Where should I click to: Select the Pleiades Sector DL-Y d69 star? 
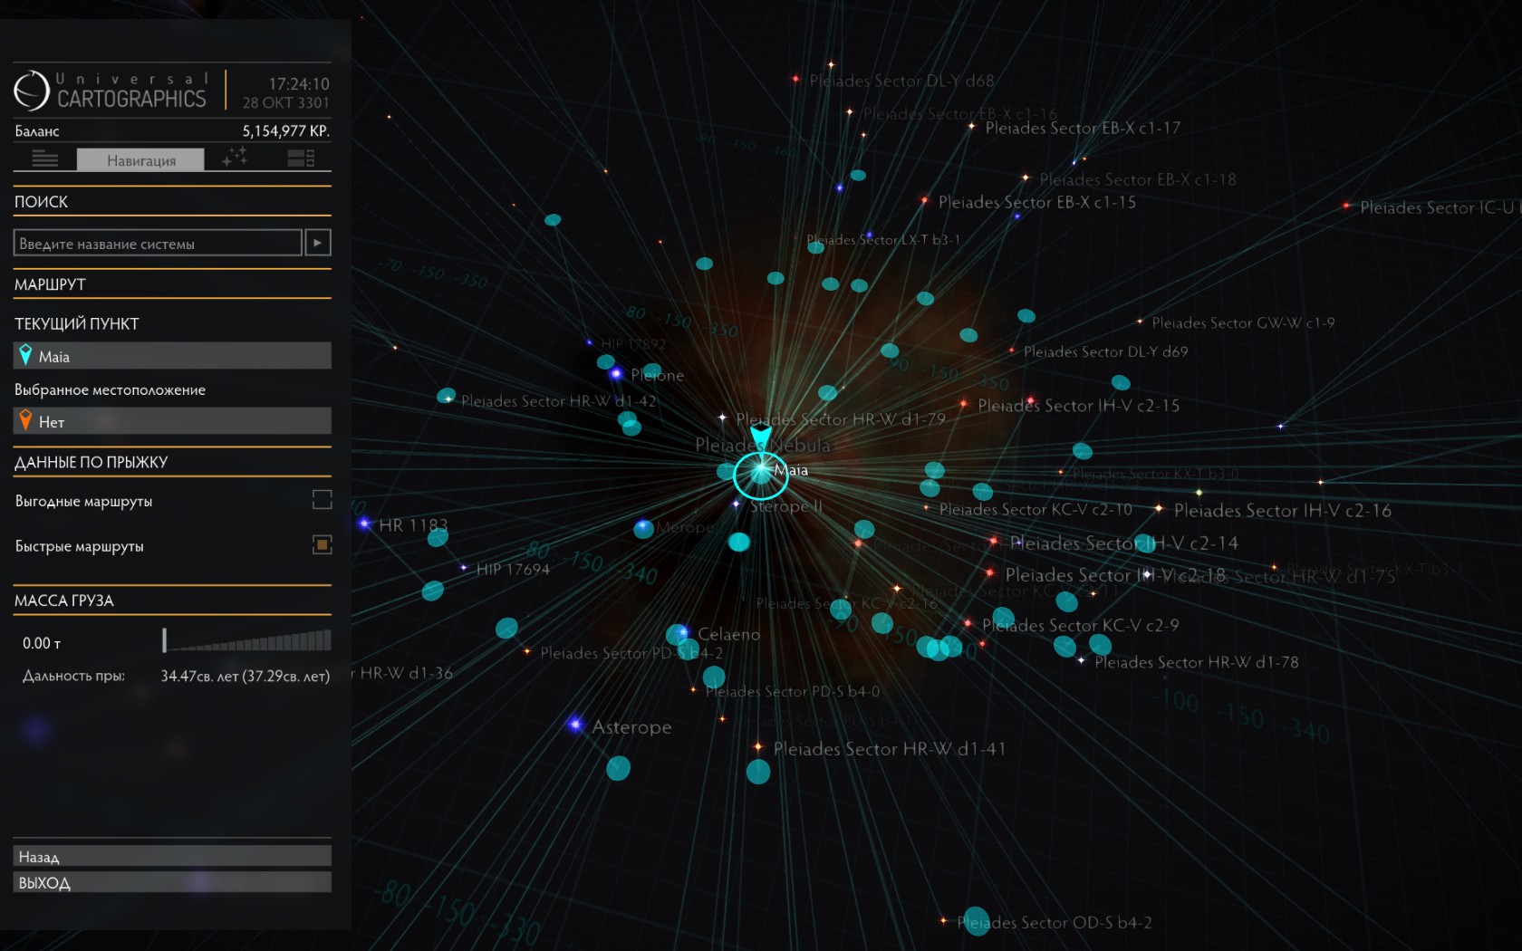click(x=1012, y=351)
